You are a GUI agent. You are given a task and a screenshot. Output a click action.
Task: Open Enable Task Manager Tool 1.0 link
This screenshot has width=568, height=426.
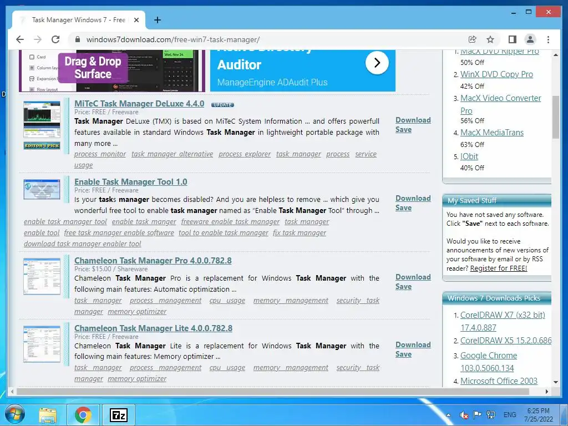131,182
